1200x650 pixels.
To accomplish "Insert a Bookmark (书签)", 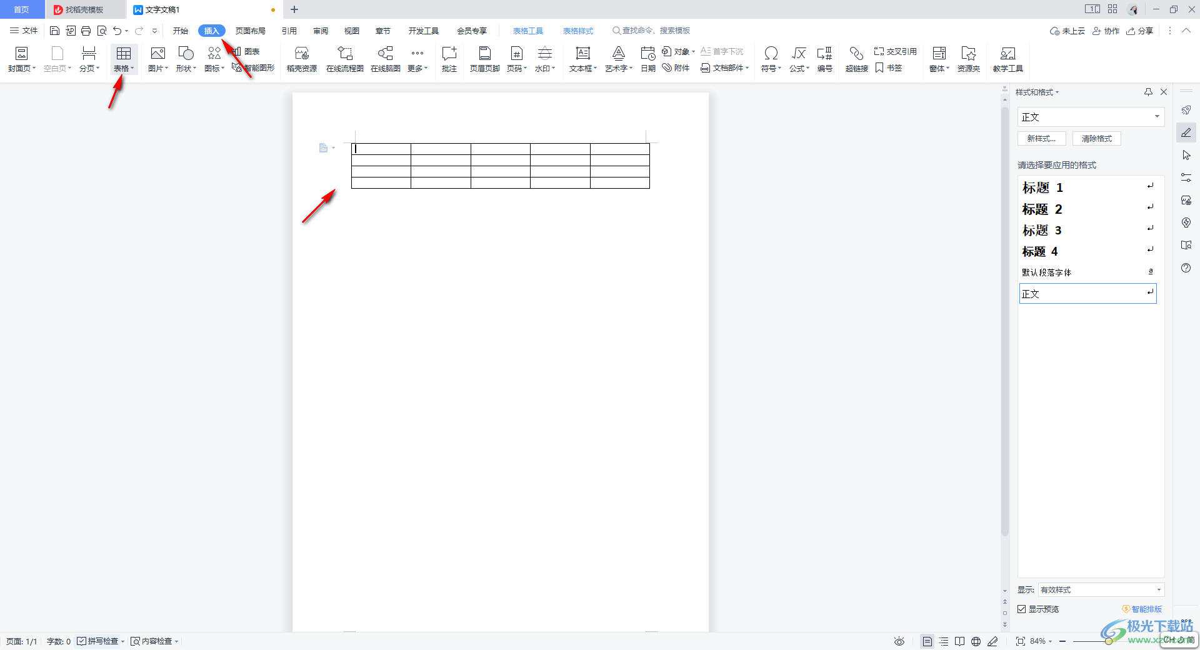I will point(889,67).
